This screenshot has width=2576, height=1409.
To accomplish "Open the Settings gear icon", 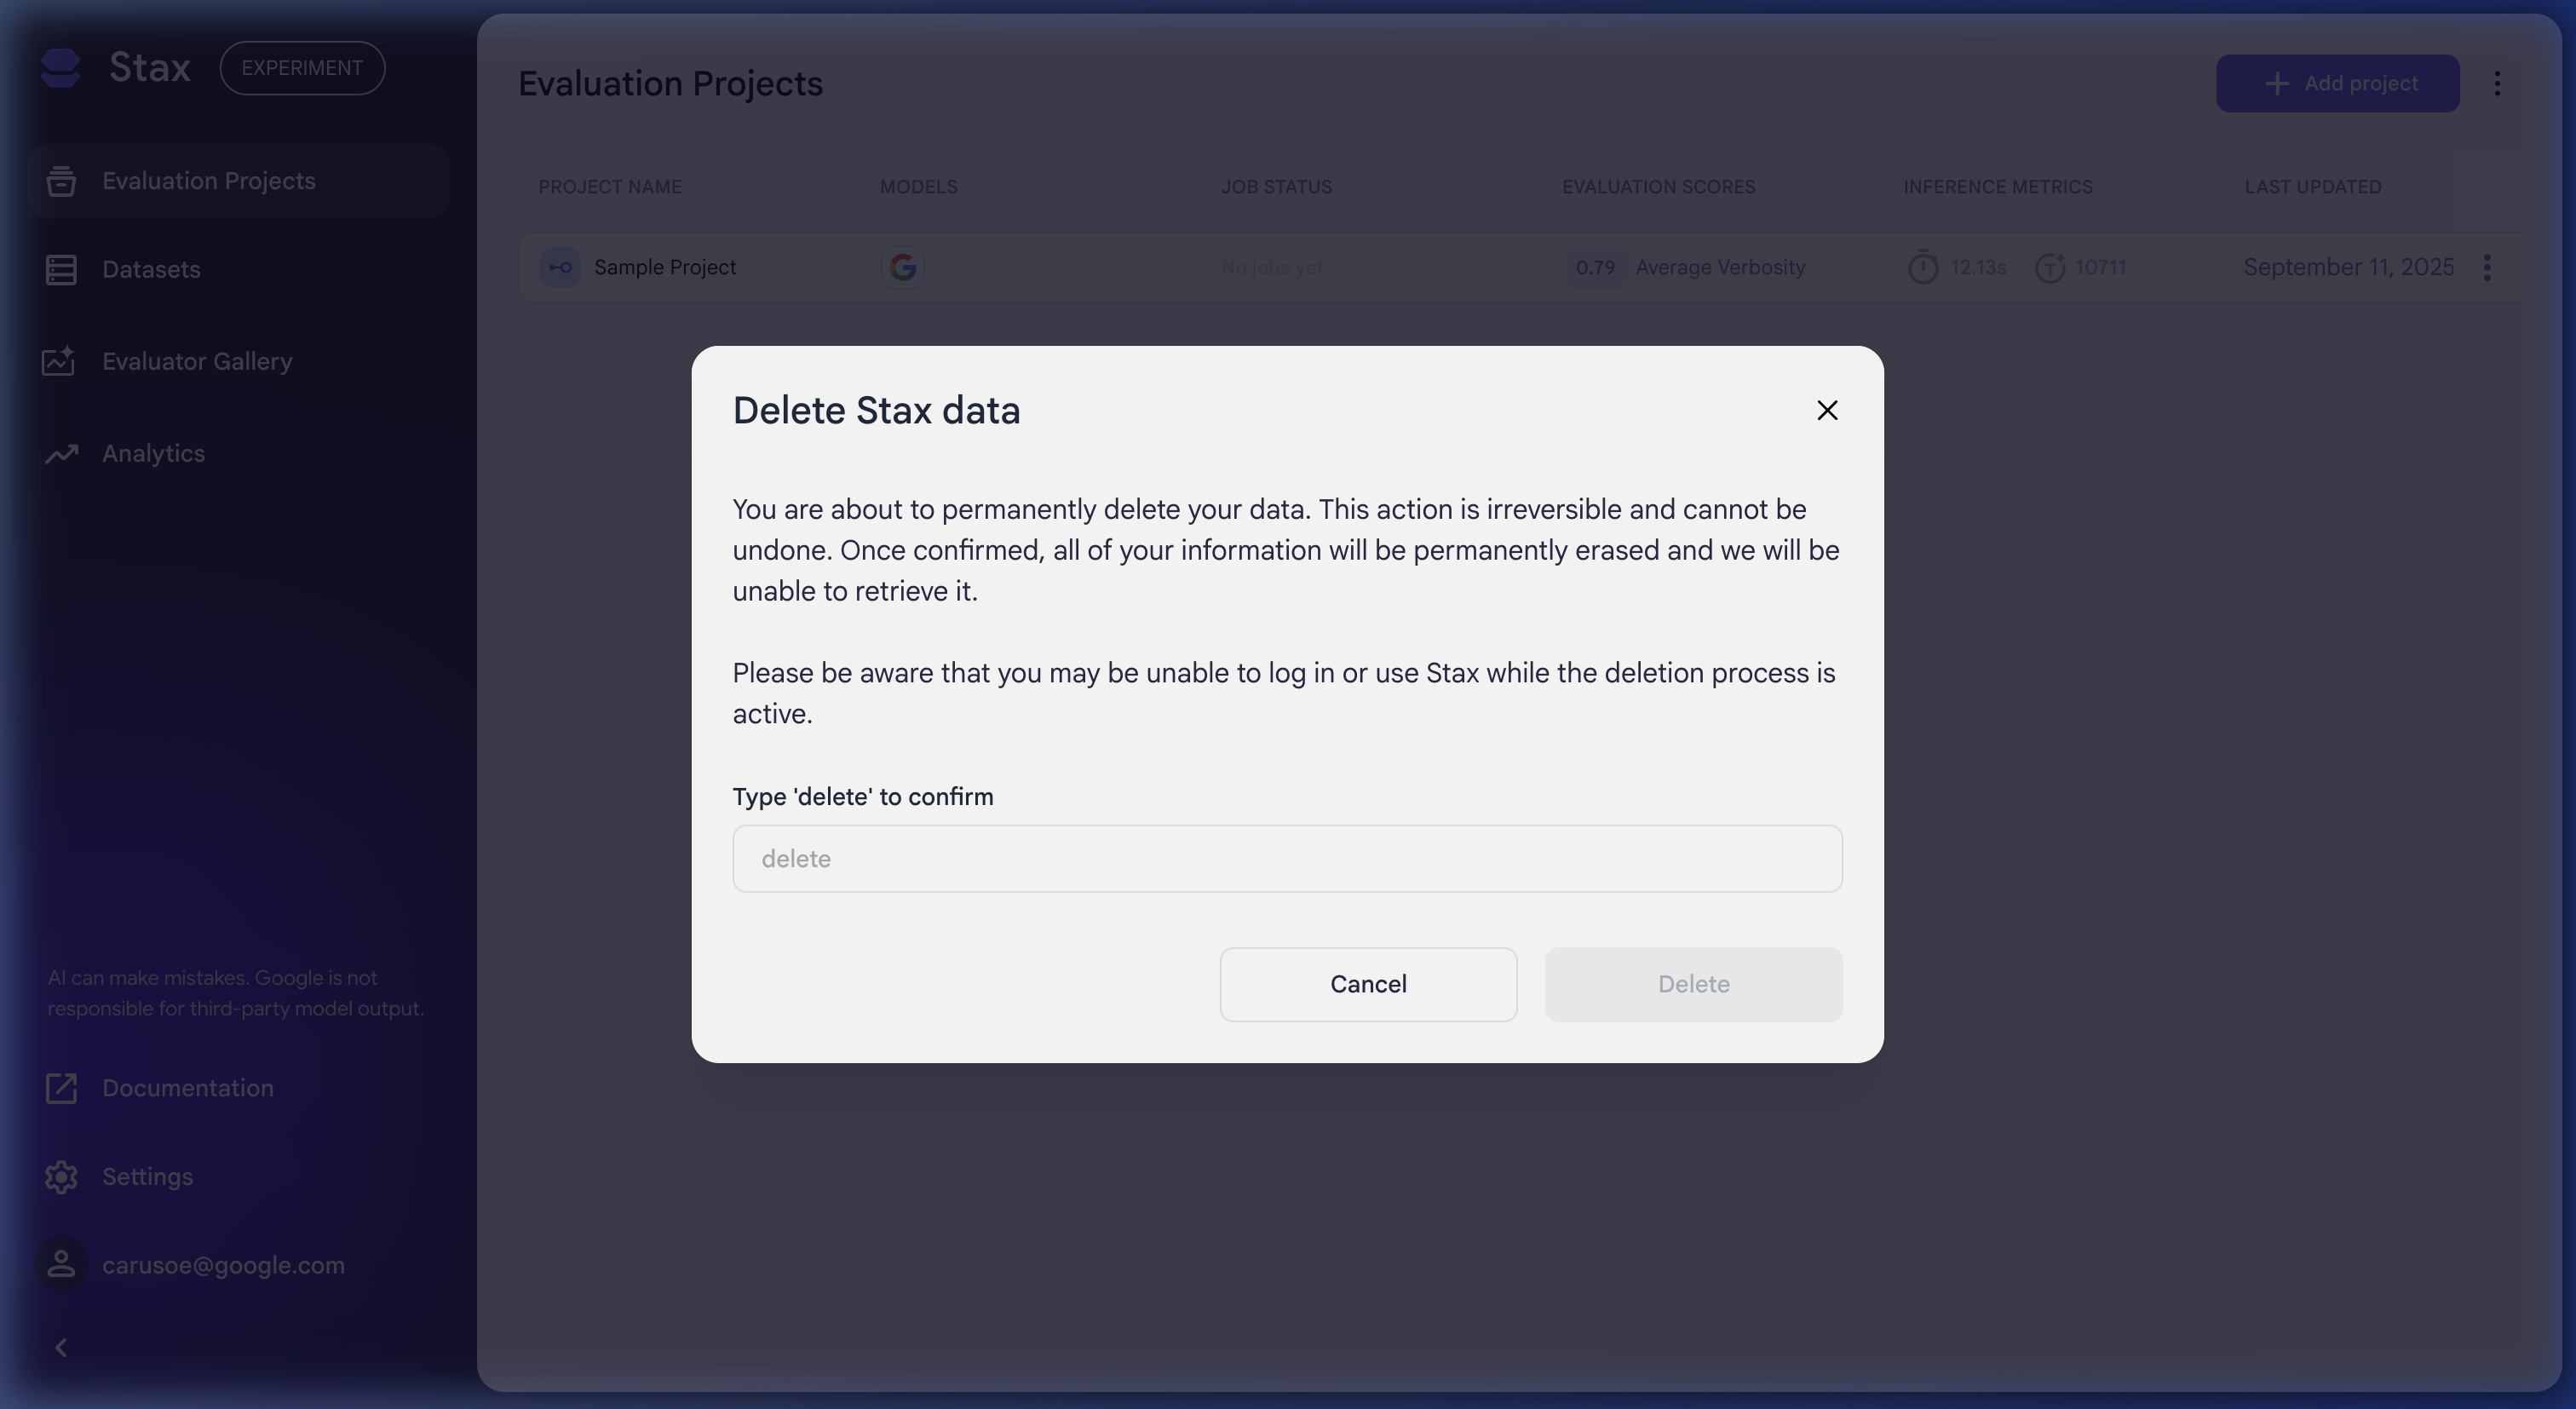I will (x=61, y=1176).
